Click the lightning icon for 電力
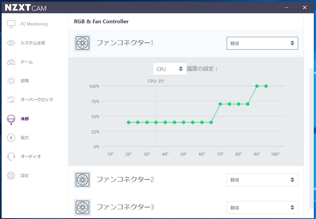Image resolution: width=316 pixels, height=219 pixels. coord(11,138)
